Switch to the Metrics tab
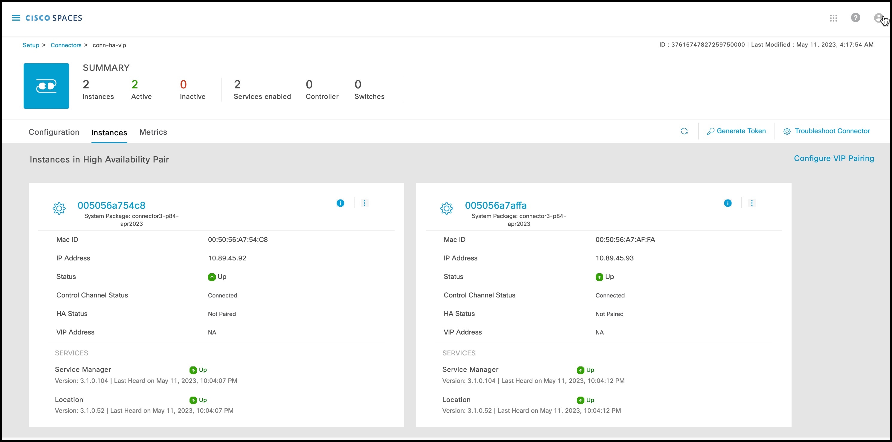Viewport: 892px width, 442px height. coord(153,132)
